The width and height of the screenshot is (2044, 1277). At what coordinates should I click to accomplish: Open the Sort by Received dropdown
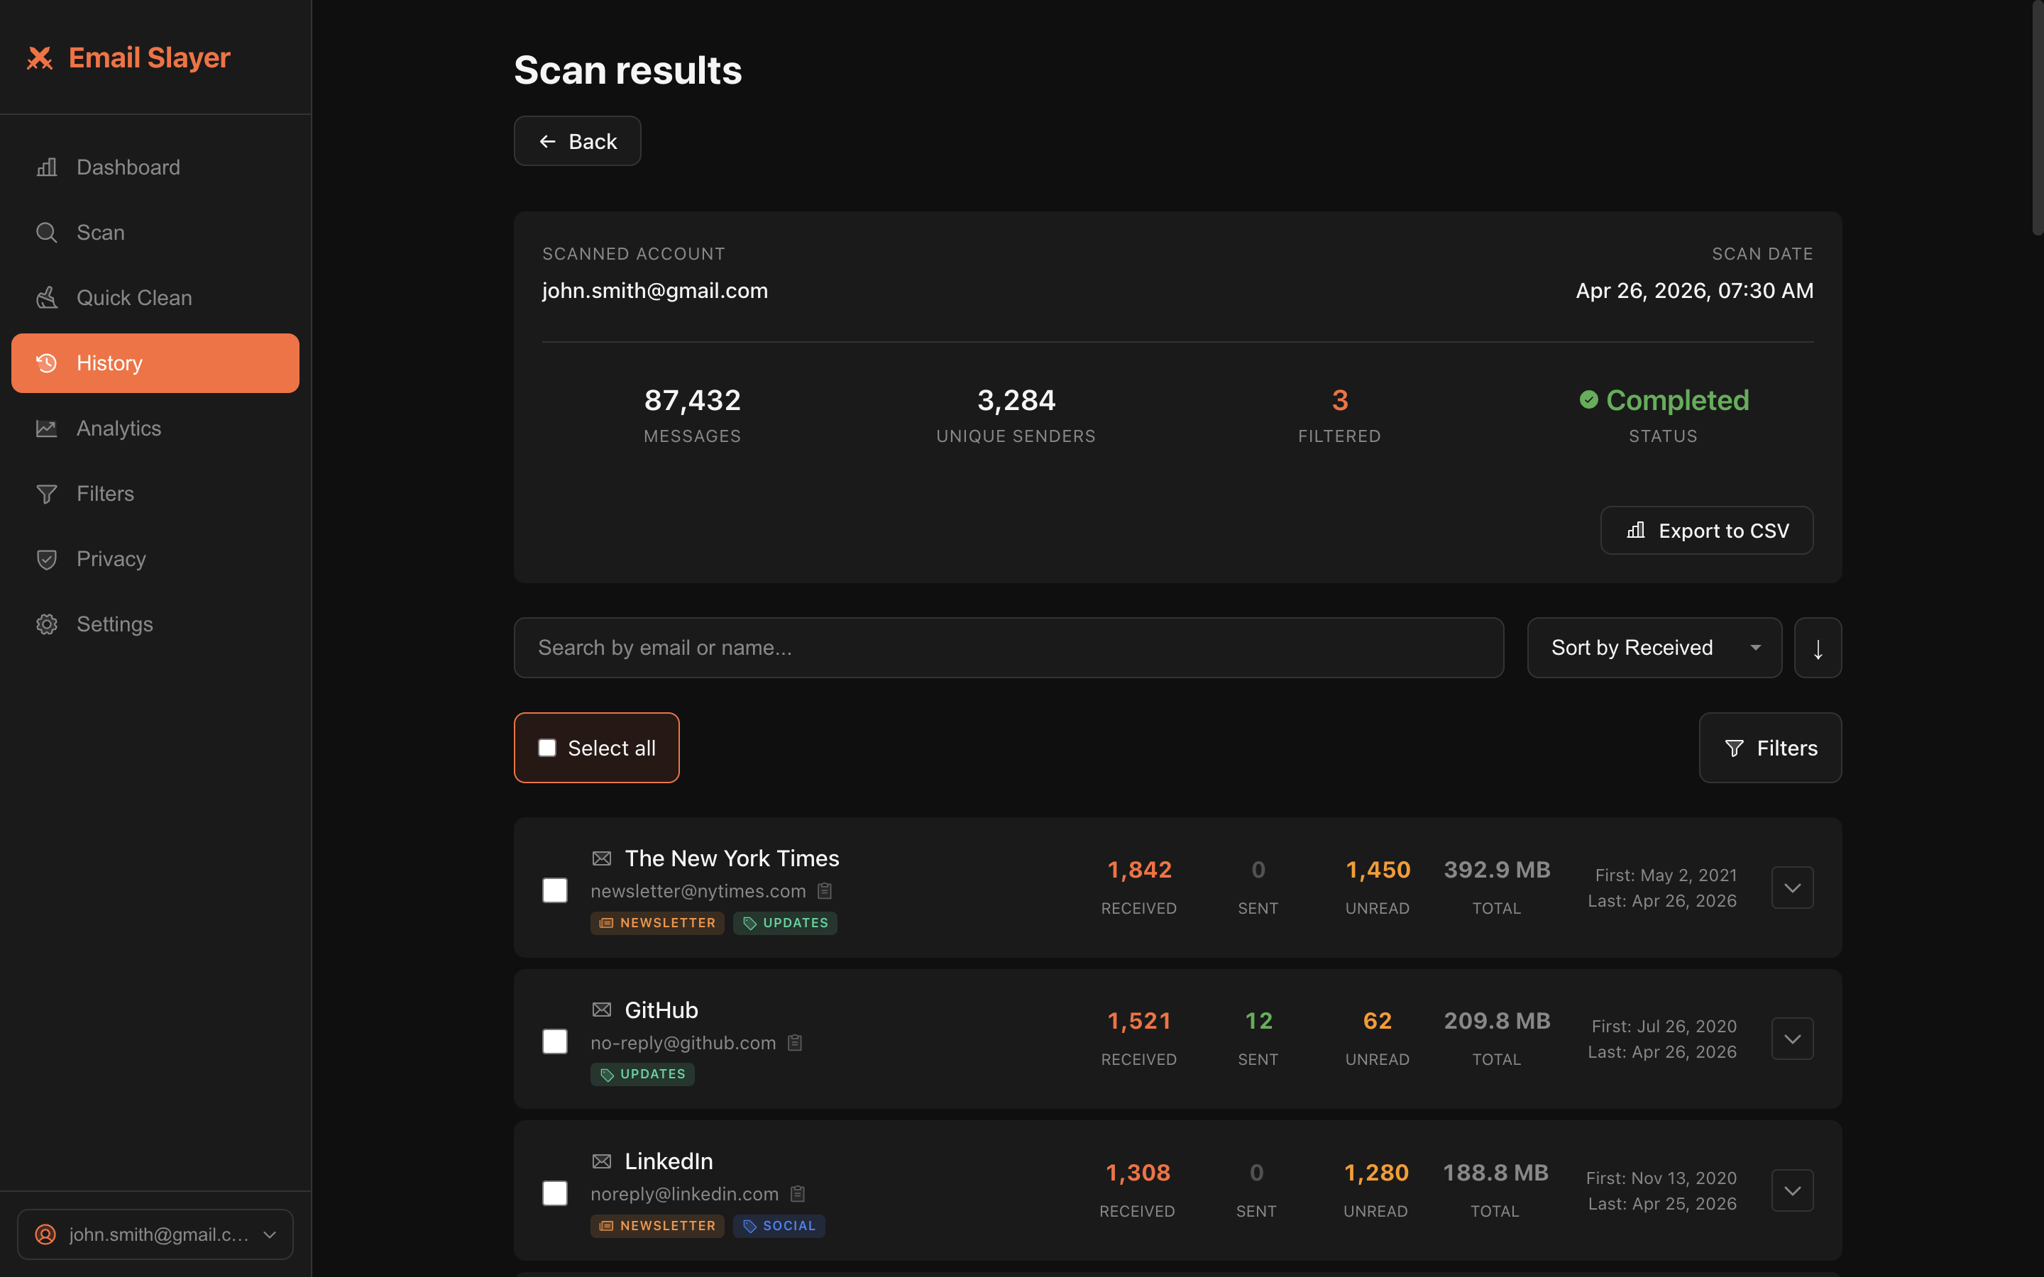coord(1654,648)
